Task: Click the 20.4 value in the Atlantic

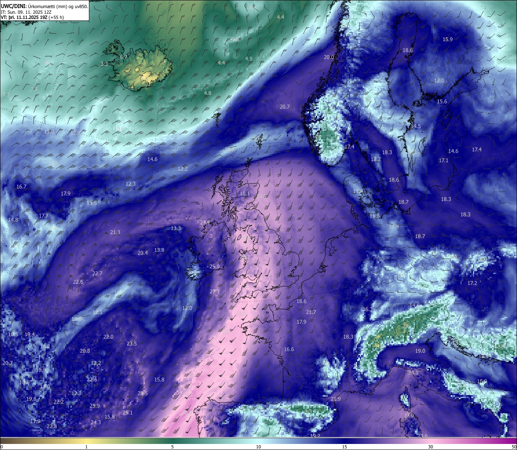Action: coord(143,253)
